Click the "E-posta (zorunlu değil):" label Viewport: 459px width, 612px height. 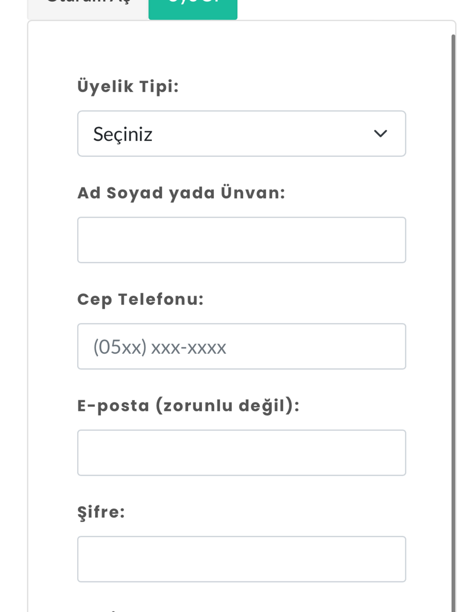pos(188,406)
